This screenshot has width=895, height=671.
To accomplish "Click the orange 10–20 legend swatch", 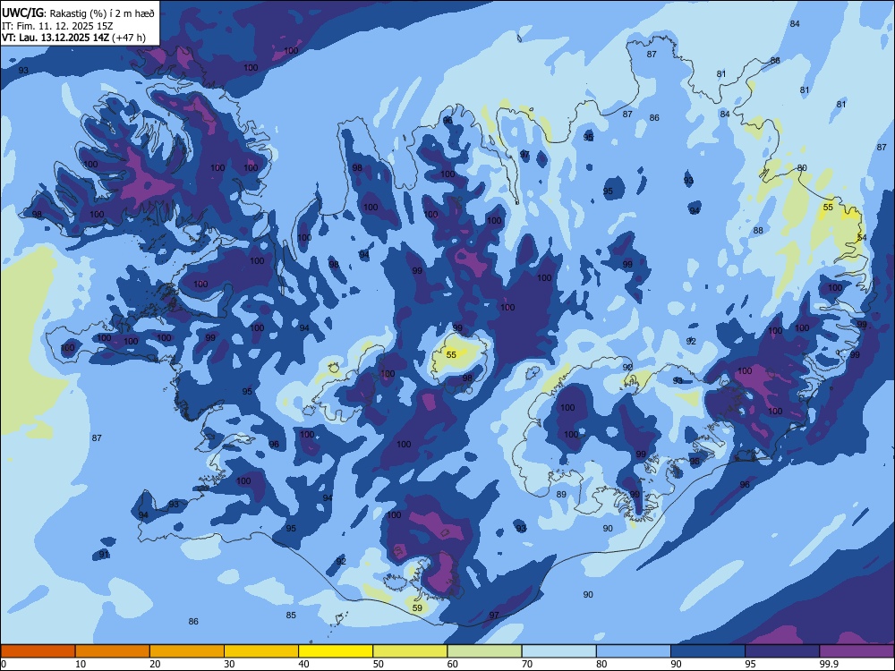I will click(113, 651).
